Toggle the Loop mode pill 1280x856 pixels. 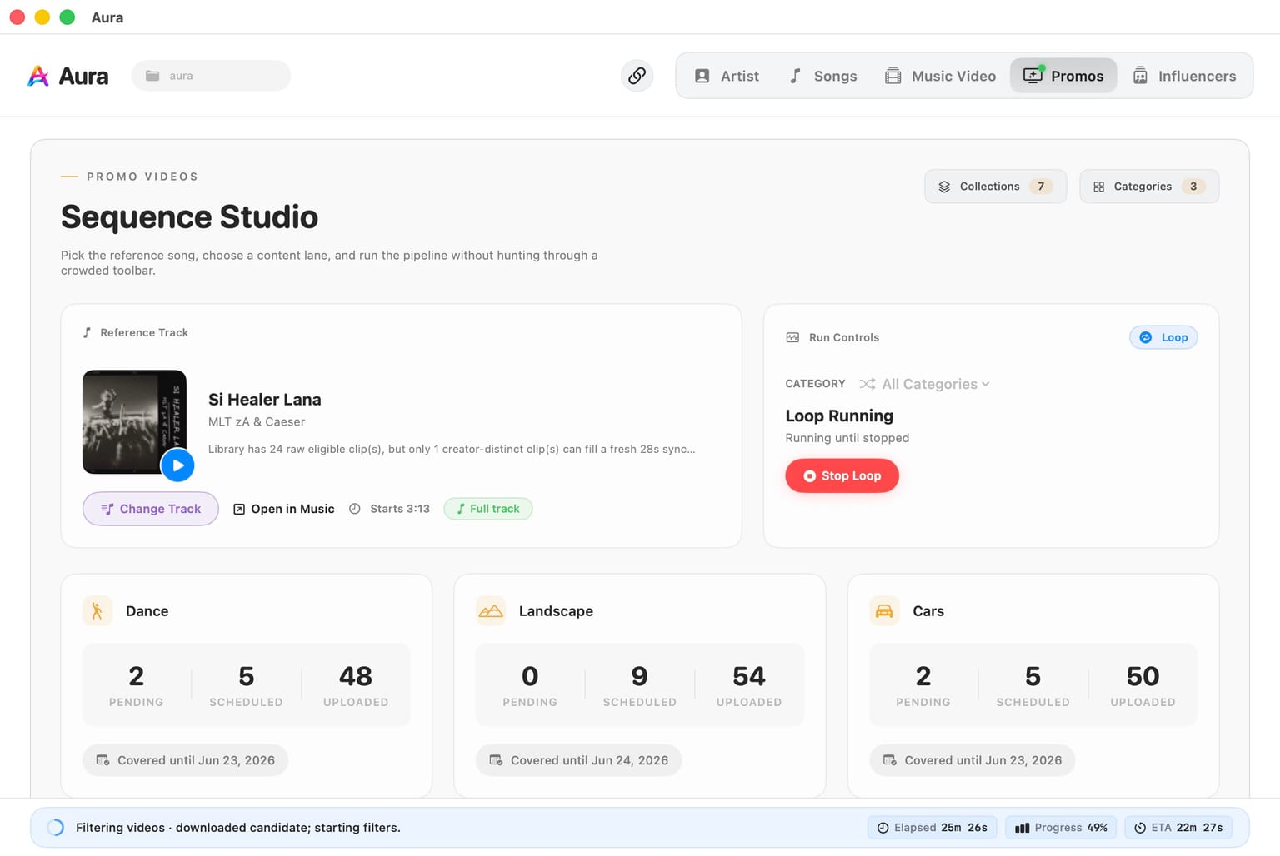(1163, 337)
